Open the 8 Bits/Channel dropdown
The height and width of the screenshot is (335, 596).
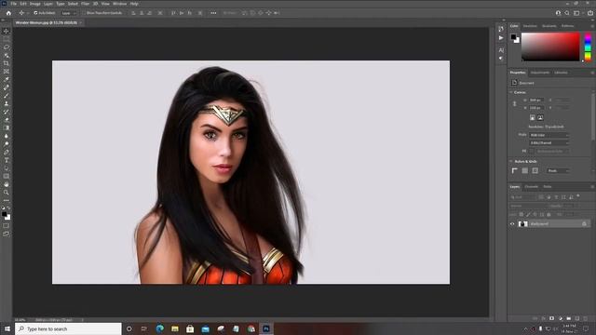point(549,142)
